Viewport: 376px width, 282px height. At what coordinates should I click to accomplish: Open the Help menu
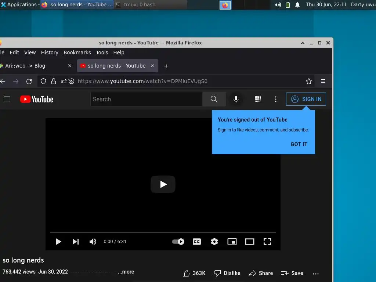(119, 53)
